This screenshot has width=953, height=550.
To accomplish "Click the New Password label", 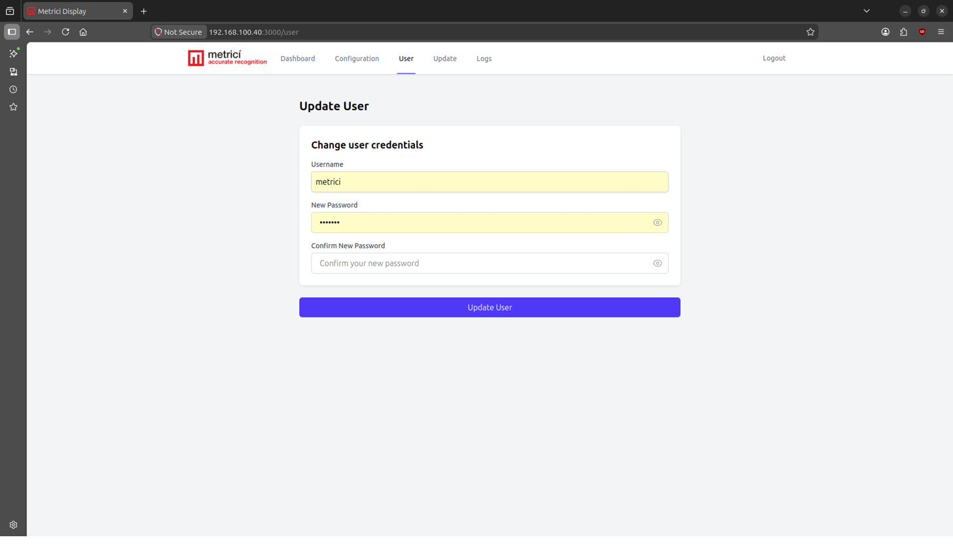I will [x=334, y=205].
